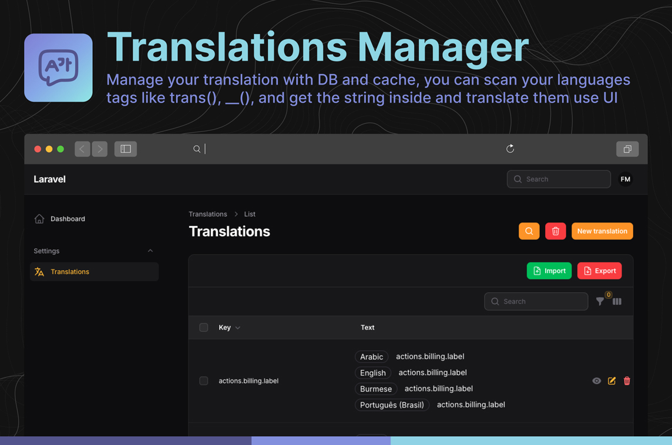Edit the actions.billing.label row with pencil icon
The width and height of the screenshot is (672, 445).
pos(611,381)
